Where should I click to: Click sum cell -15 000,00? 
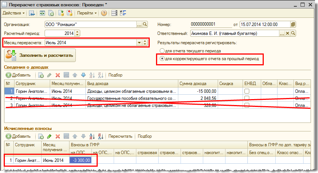pos(198,91)
